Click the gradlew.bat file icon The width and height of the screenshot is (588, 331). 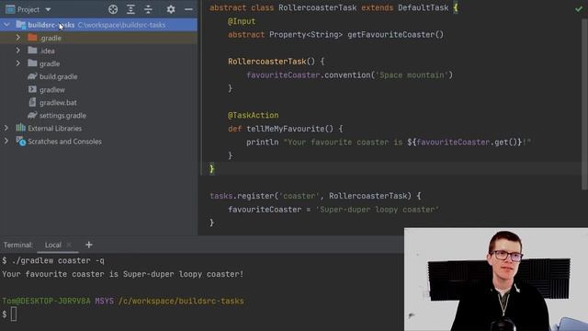click(x=33, y=102)
